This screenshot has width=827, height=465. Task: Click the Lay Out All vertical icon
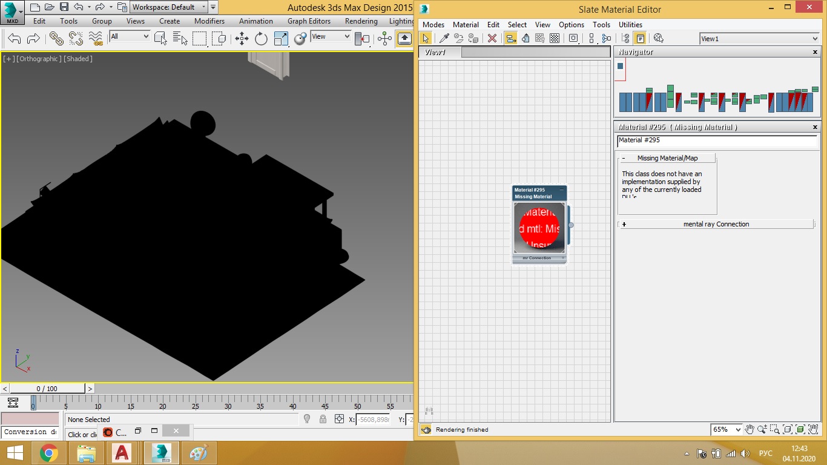(592, 38)
